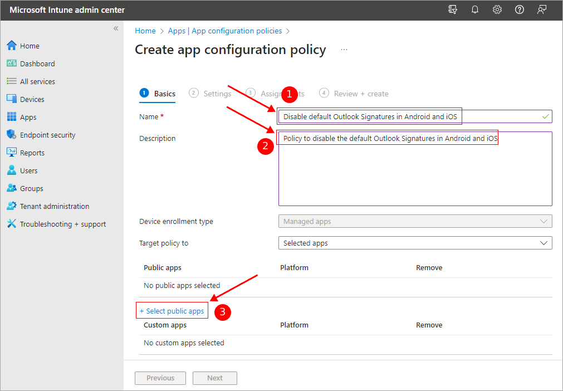Open the Device enrollment type dropdown
This screenshot has width=563, height=391.
pos(415,222)
